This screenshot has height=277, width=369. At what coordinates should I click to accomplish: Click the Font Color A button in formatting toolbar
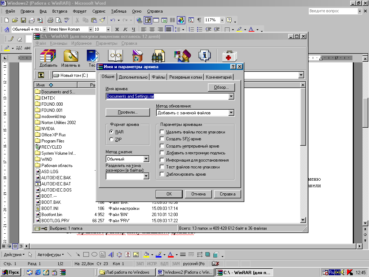[x=251, y=29]
